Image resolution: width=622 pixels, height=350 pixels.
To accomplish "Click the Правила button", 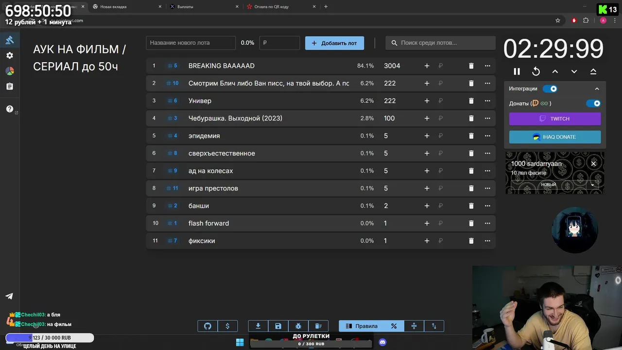I will 361,326.
